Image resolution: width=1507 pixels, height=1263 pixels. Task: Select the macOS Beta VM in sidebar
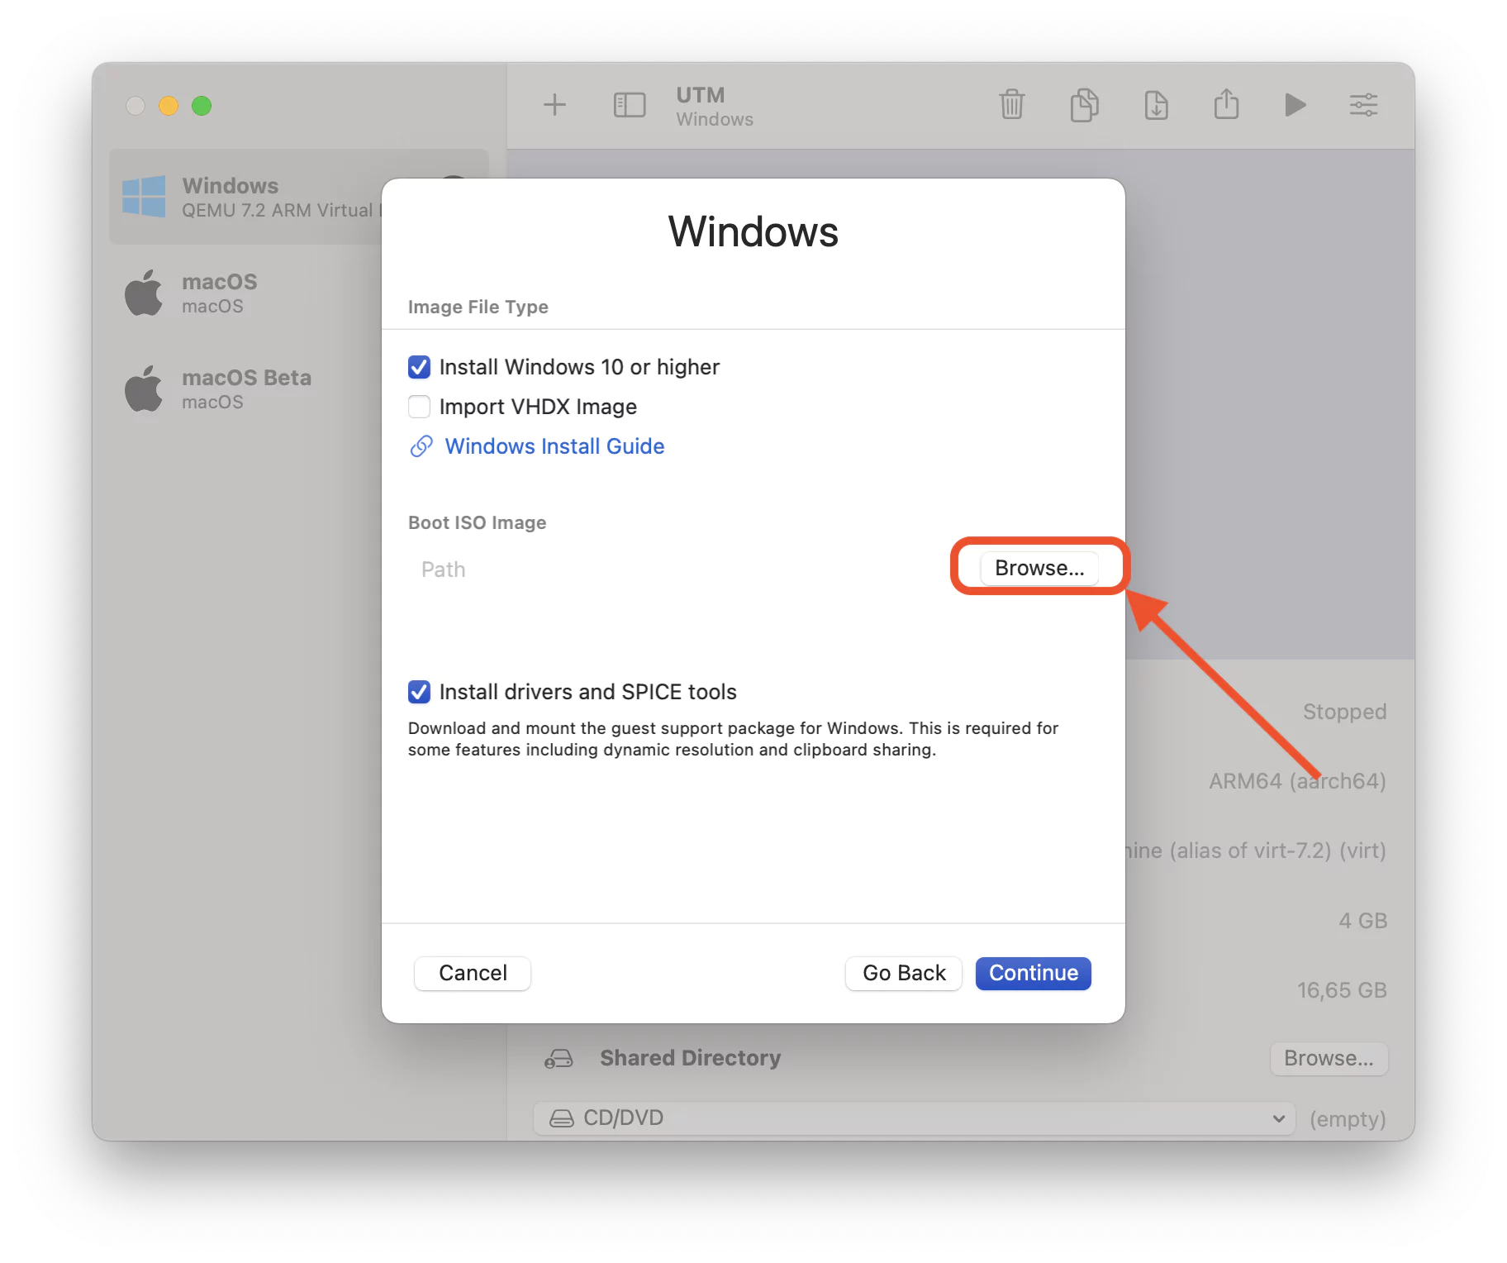[298, 388]
